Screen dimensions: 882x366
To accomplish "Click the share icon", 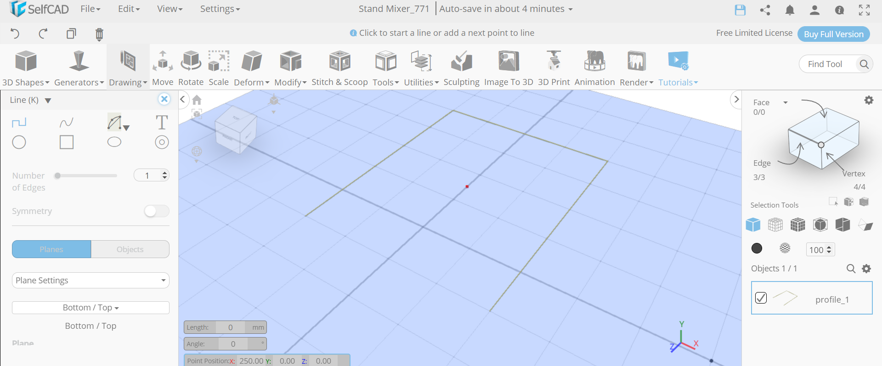I will 765,10.
